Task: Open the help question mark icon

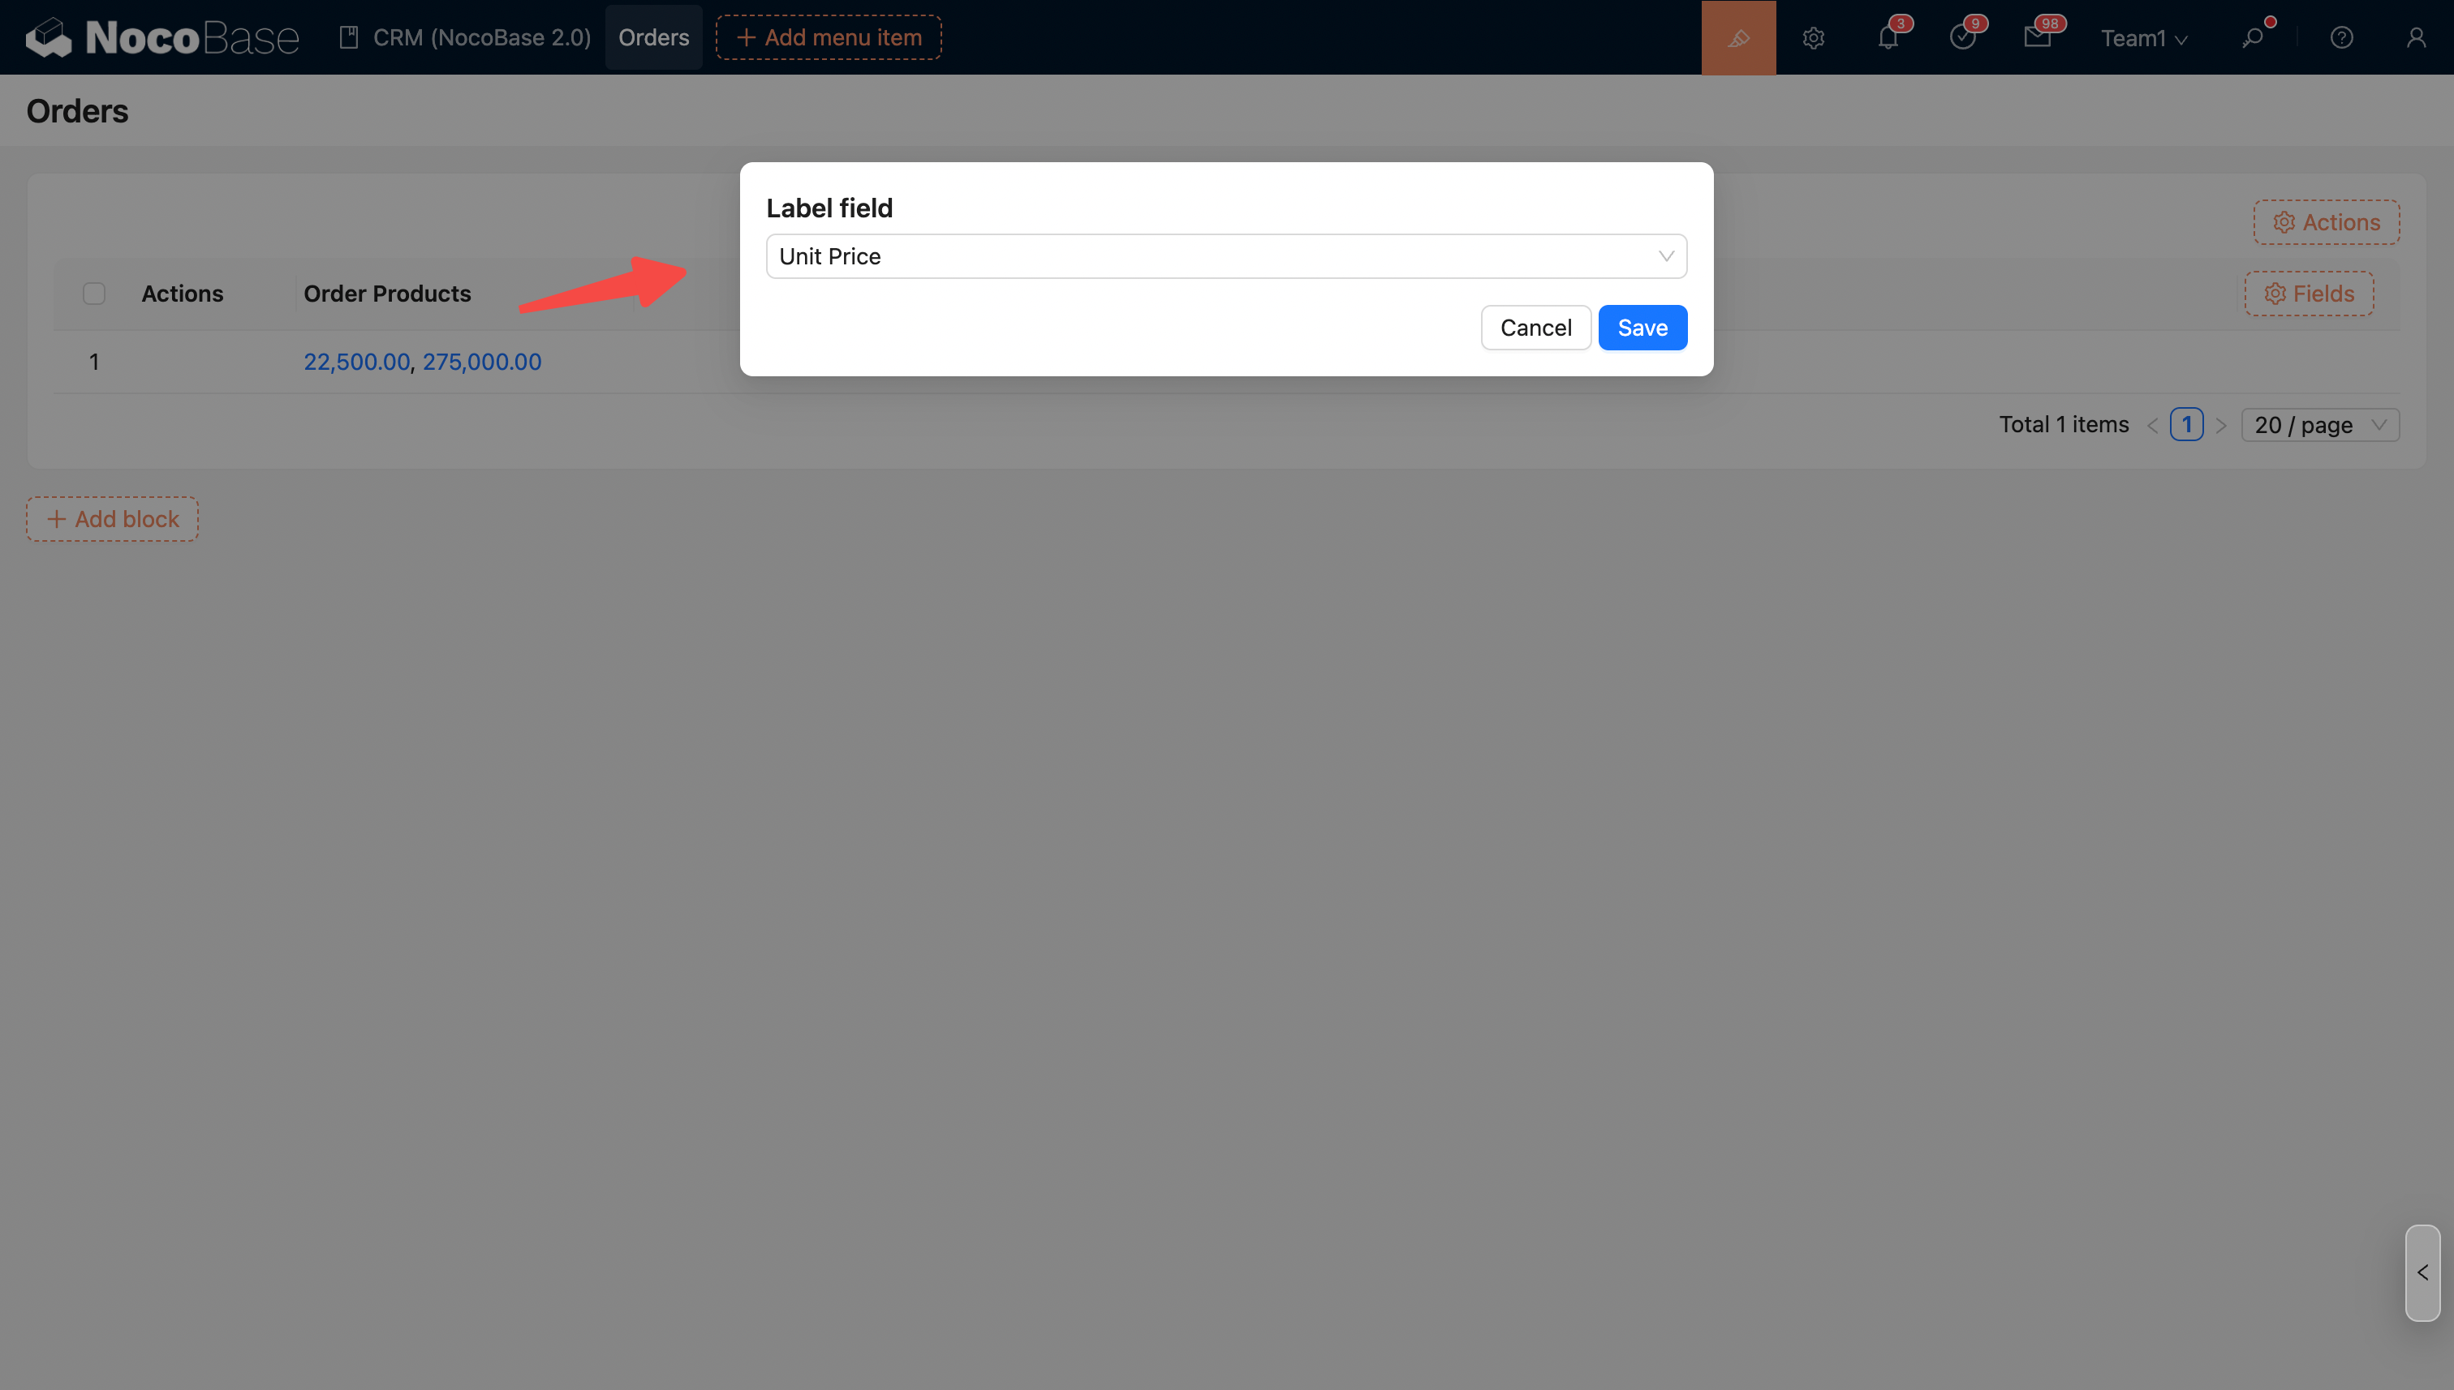Action: click(2341, 38)
